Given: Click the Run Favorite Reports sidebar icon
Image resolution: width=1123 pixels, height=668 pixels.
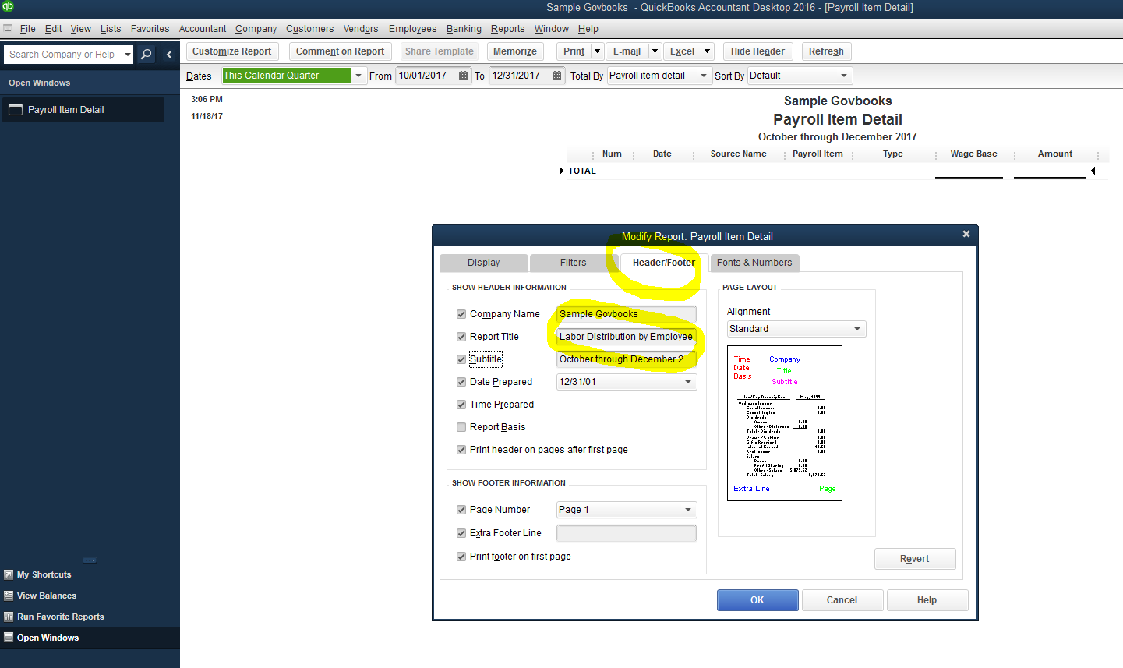Looking at the screenshot, I should tap(9, 617).
